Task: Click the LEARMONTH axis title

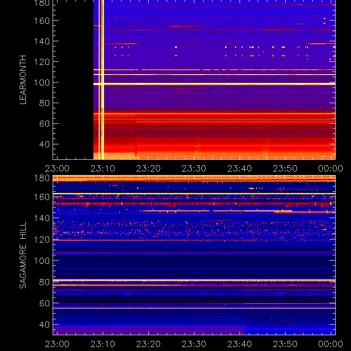Action: click(x=23, y=80)
